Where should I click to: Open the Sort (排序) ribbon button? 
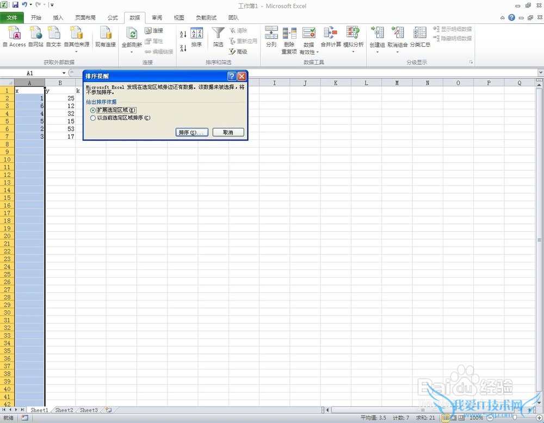pos(196,38)
